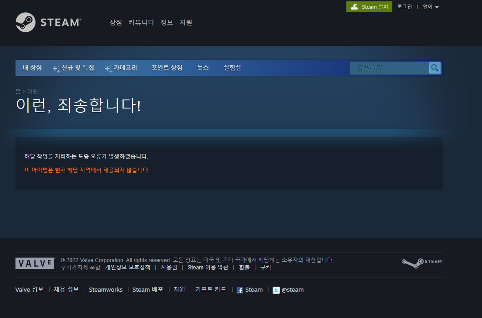The height and width of the screenshot is (318, 482).
Task: Click the Valve logo in footer
Action: click(x=35, y=263)
